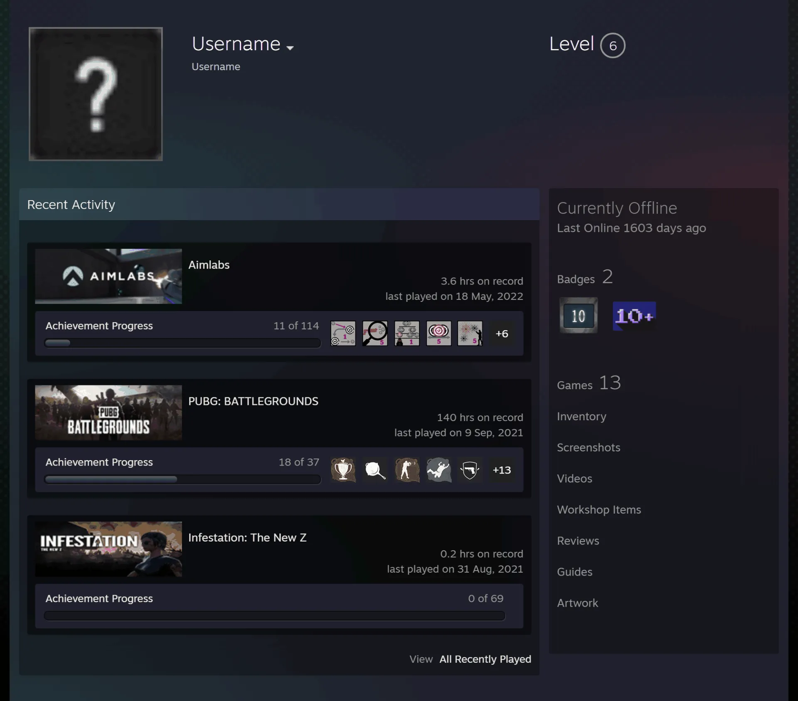Open Workshop Items in the sidebar
This screenshot has width=798, height=701.
pos(599,510)
